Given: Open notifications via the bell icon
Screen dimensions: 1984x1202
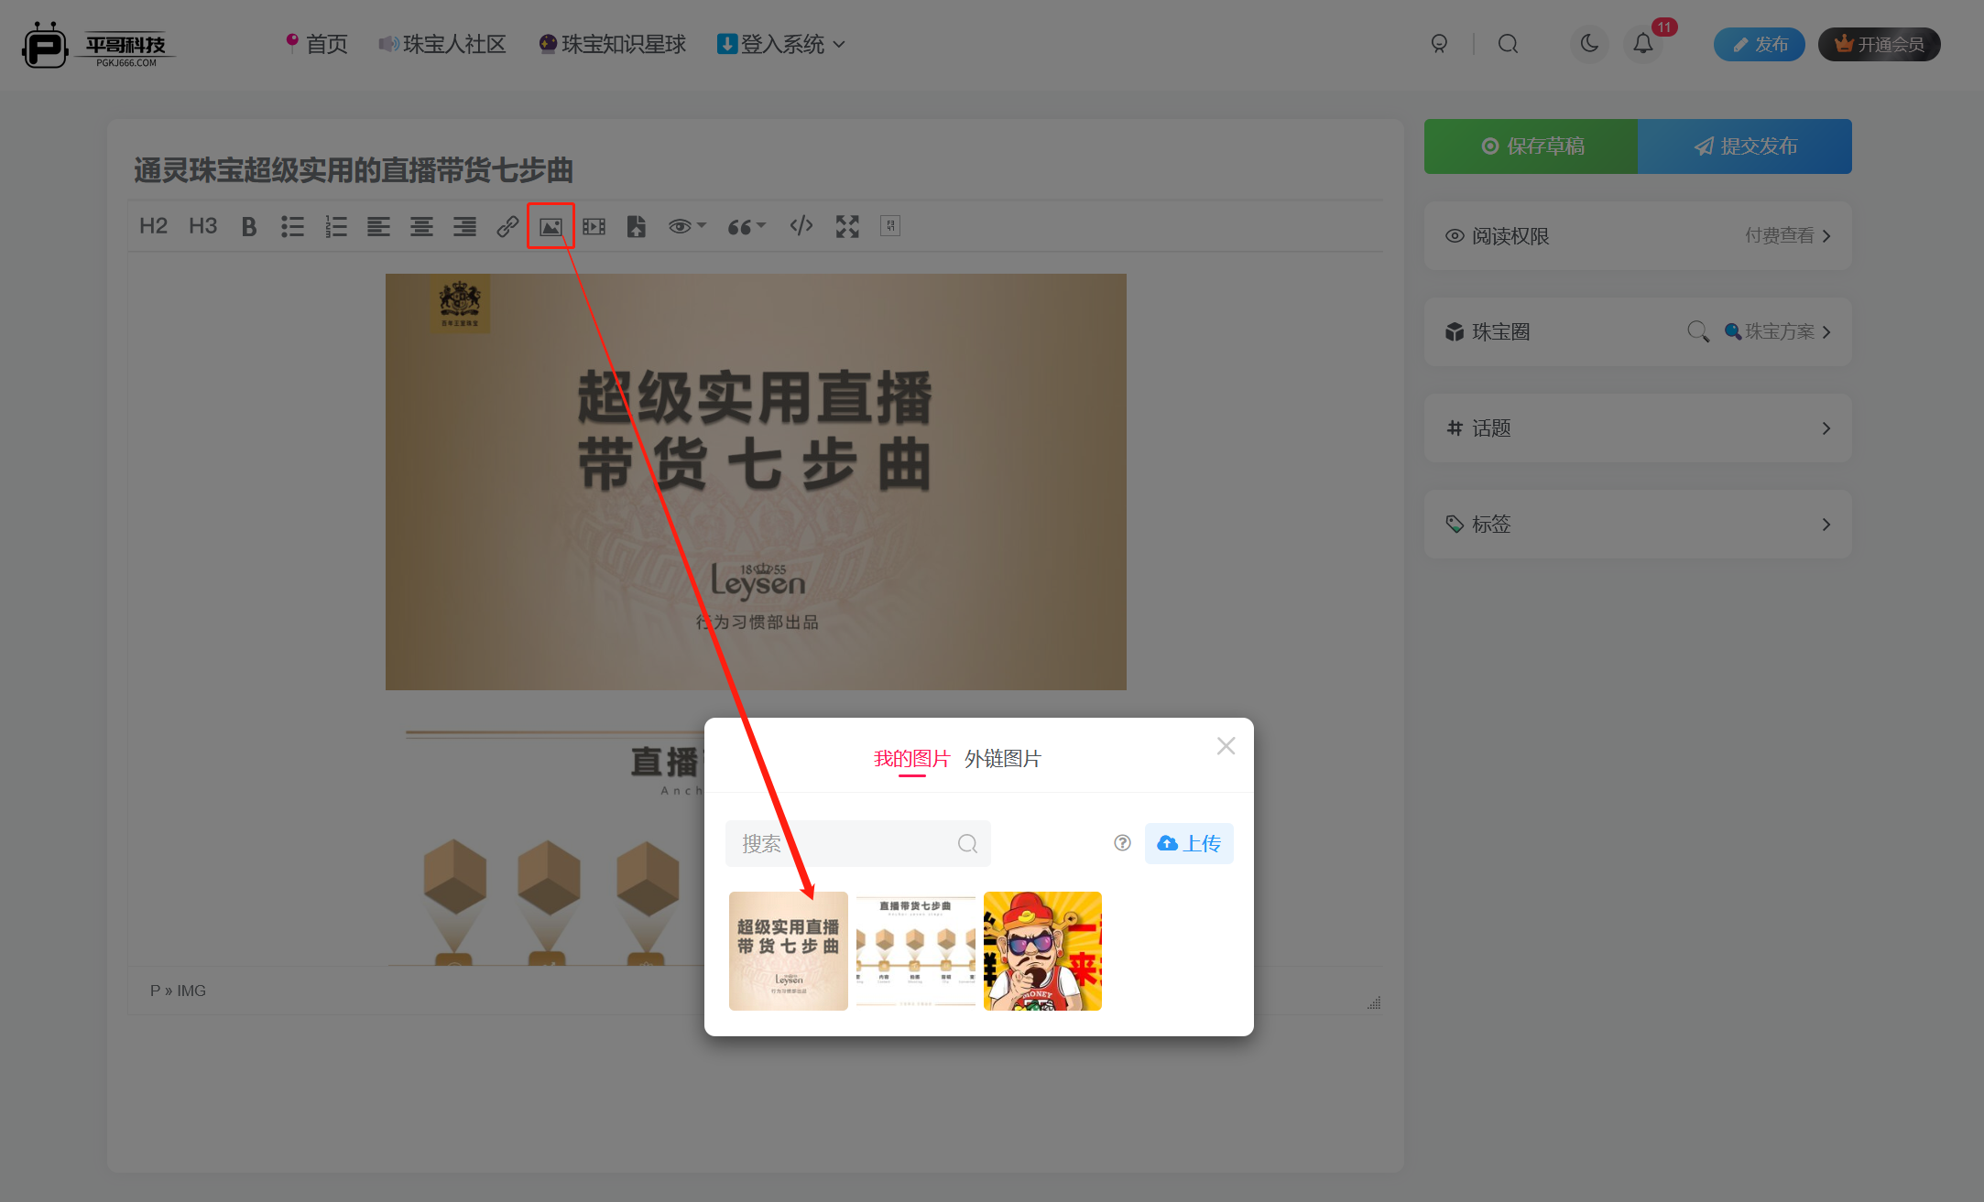Looking at the screenshot, I should 1642,44.
